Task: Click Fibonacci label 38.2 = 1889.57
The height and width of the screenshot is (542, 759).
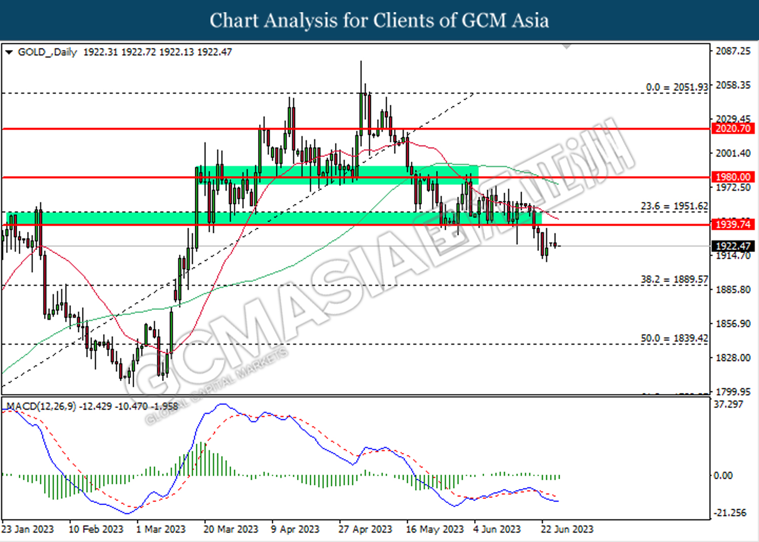Action: click(674, 279)
